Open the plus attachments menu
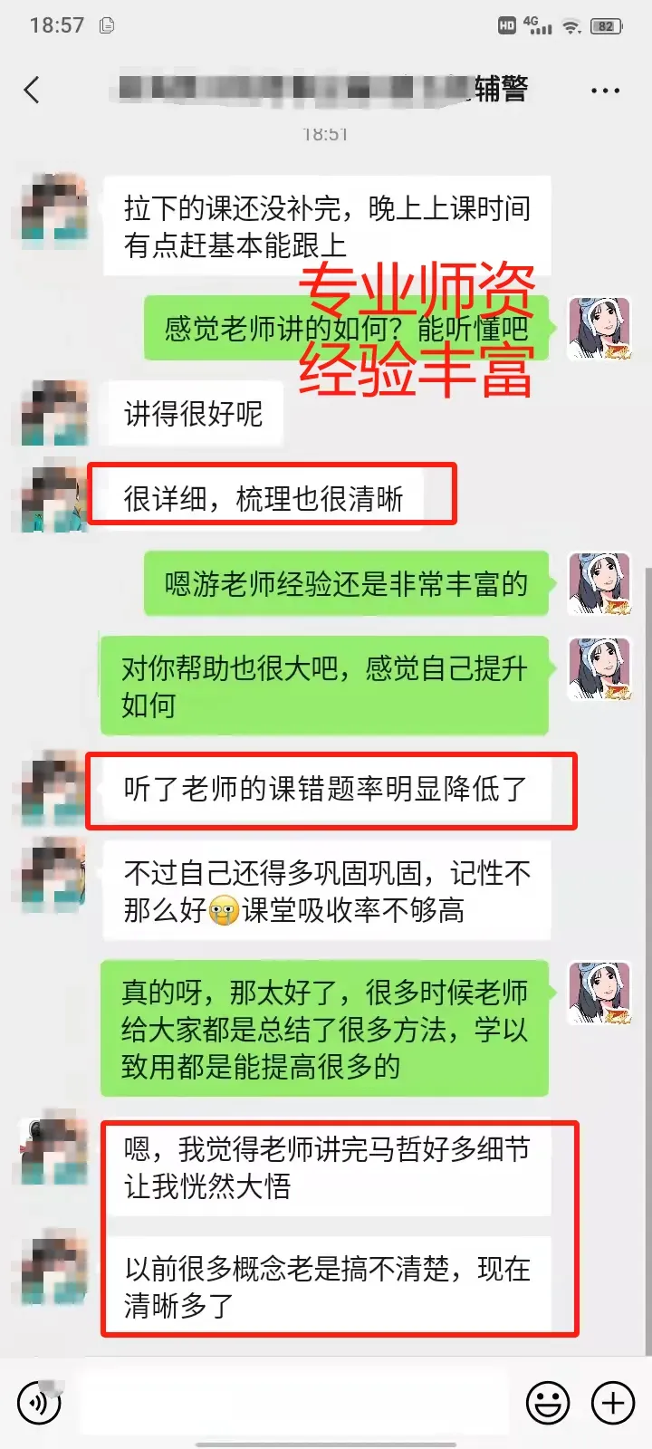Screen dimensions: 652x1449 coord(613,1404)
